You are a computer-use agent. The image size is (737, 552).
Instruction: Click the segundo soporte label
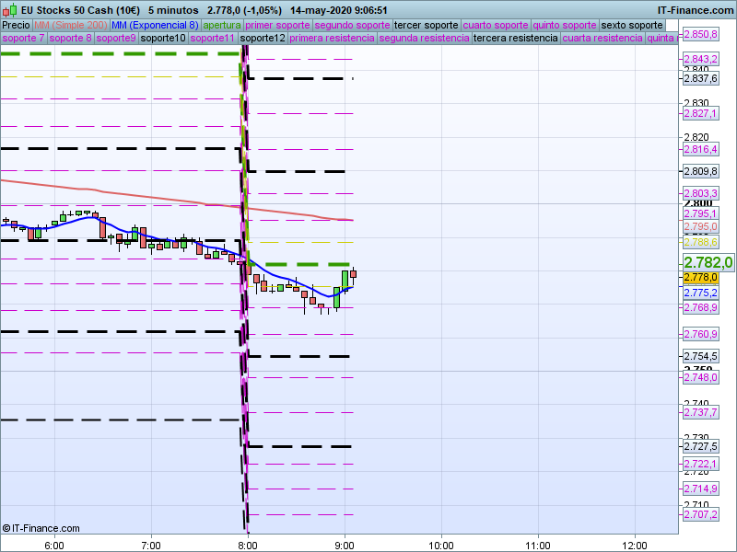pyautogui.click(x=352, y=26)
